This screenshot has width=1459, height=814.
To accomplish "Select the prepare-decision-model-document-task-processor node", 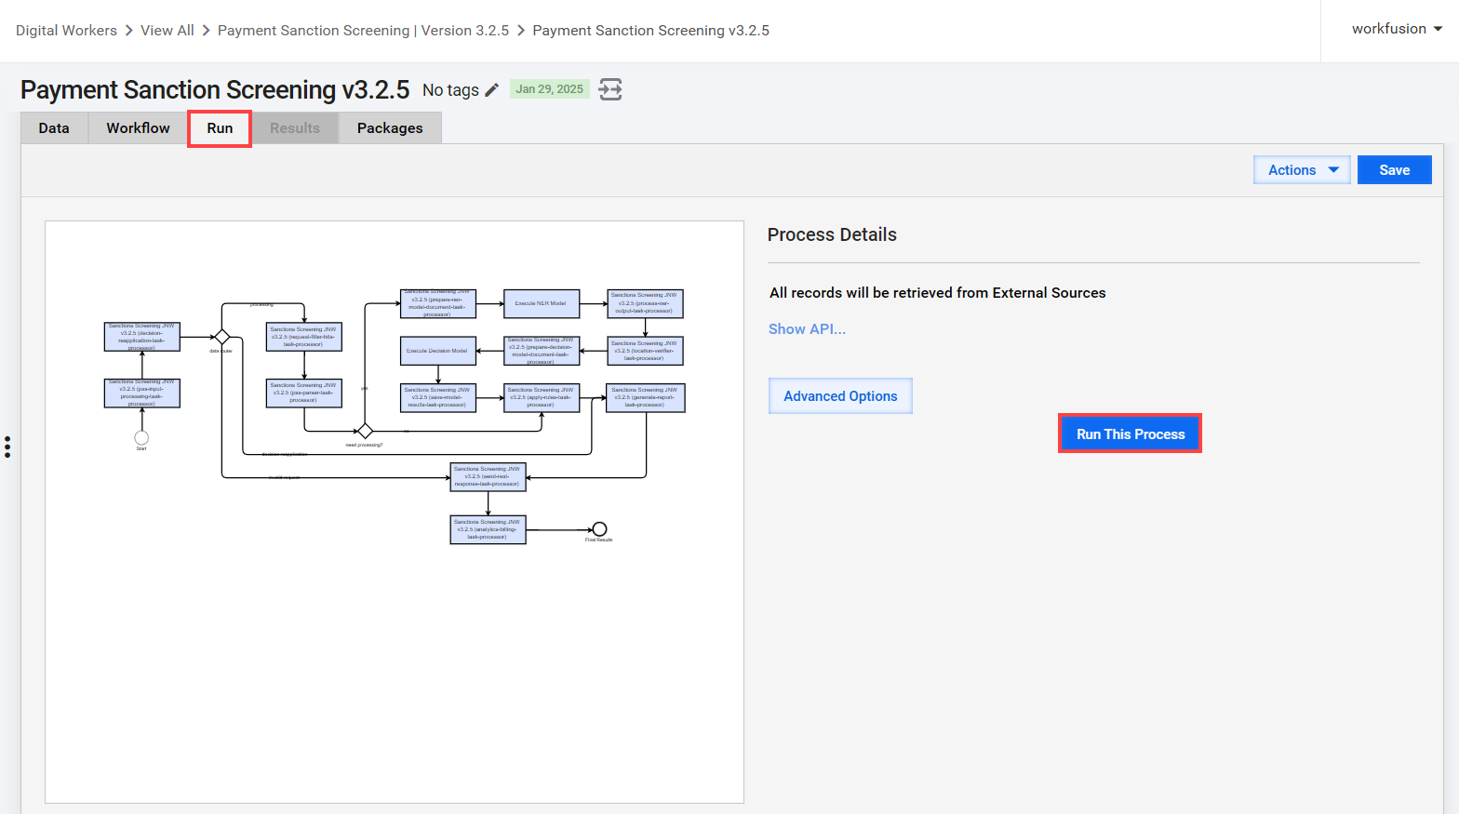I will coord(542,351).
